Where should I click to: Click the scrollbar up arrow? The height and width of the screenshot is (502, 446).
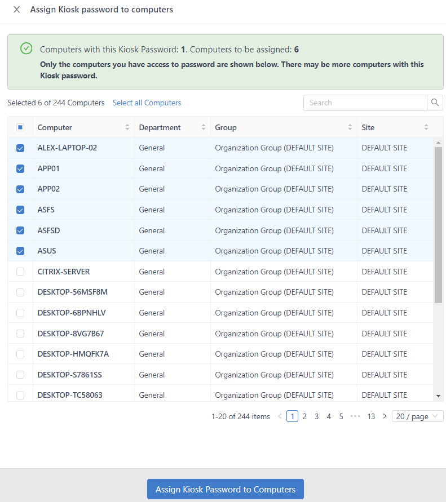coord(438,143)
